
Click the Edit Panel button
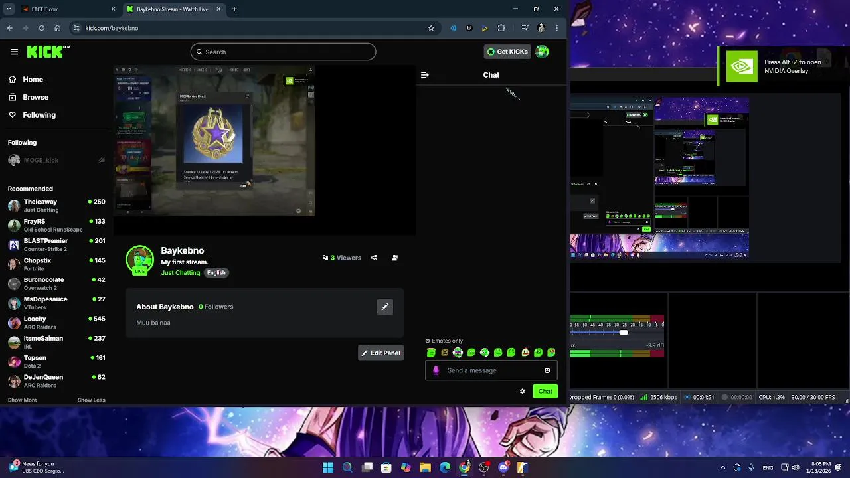[381, 353]
